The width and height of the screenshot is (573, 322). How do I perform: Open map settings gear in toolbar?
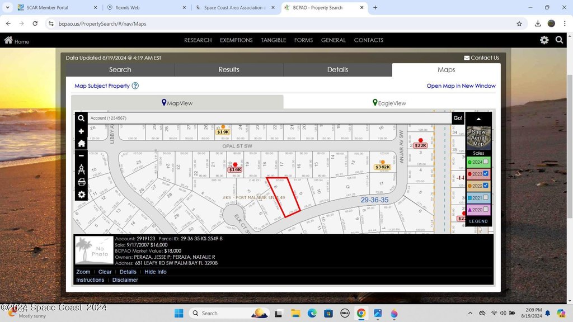click(81, 195)
